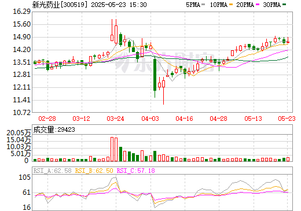Click the 成交量:29423 volume label
The width and height of the screenshot is (301, 211).
pyautogui.click(x=54, y=129)
